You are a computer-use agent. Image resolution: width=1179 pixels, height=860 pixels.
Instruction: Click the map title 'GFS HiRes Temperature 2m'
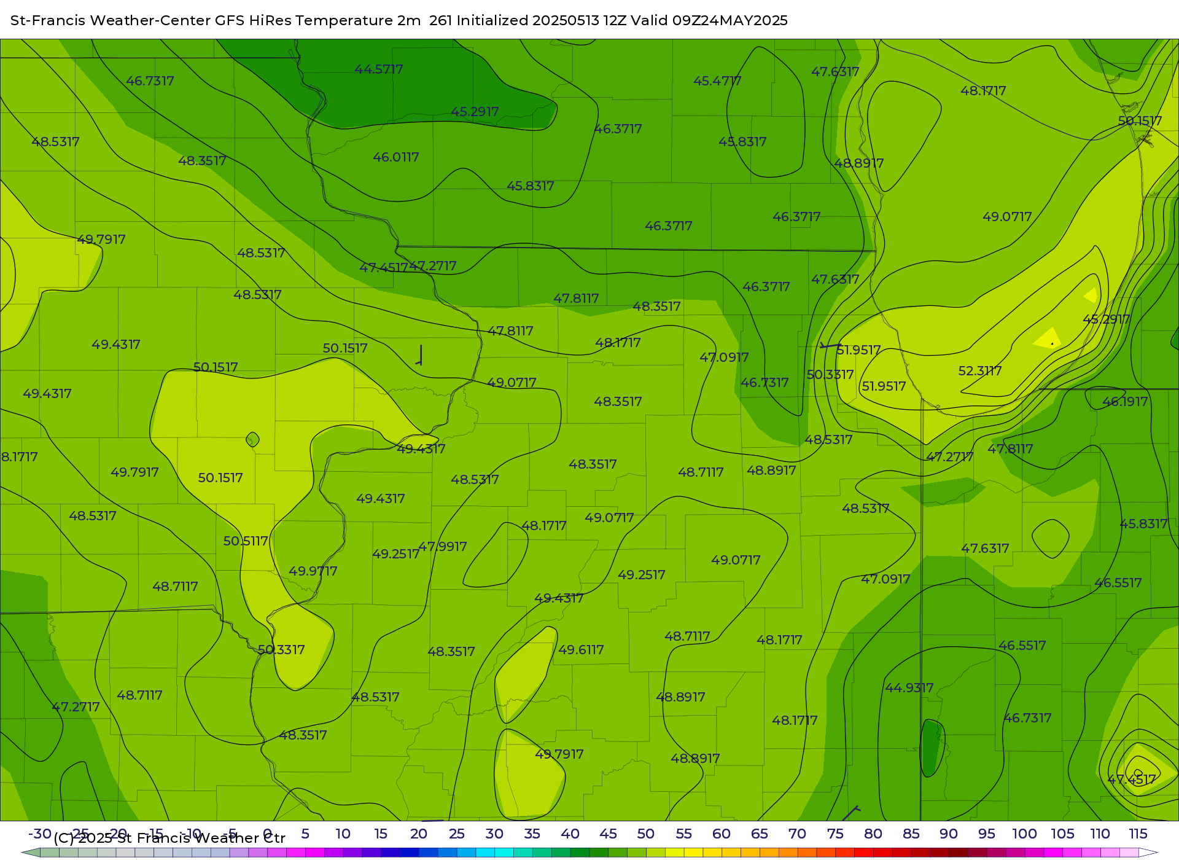tap(317, 20)
